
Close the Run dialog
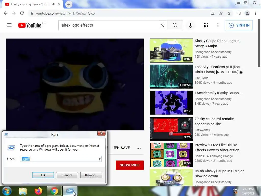[101, 133]
